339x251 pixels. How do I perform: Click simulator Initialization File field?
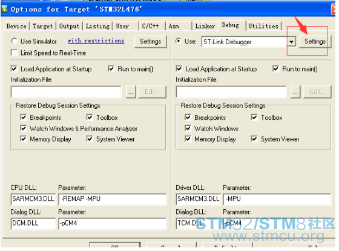click(x=66, y=92)
